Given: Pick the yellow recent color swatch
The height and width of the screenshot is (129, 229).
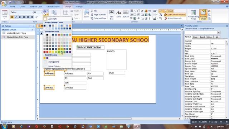Looking at the screenshot, I should 44,58.
